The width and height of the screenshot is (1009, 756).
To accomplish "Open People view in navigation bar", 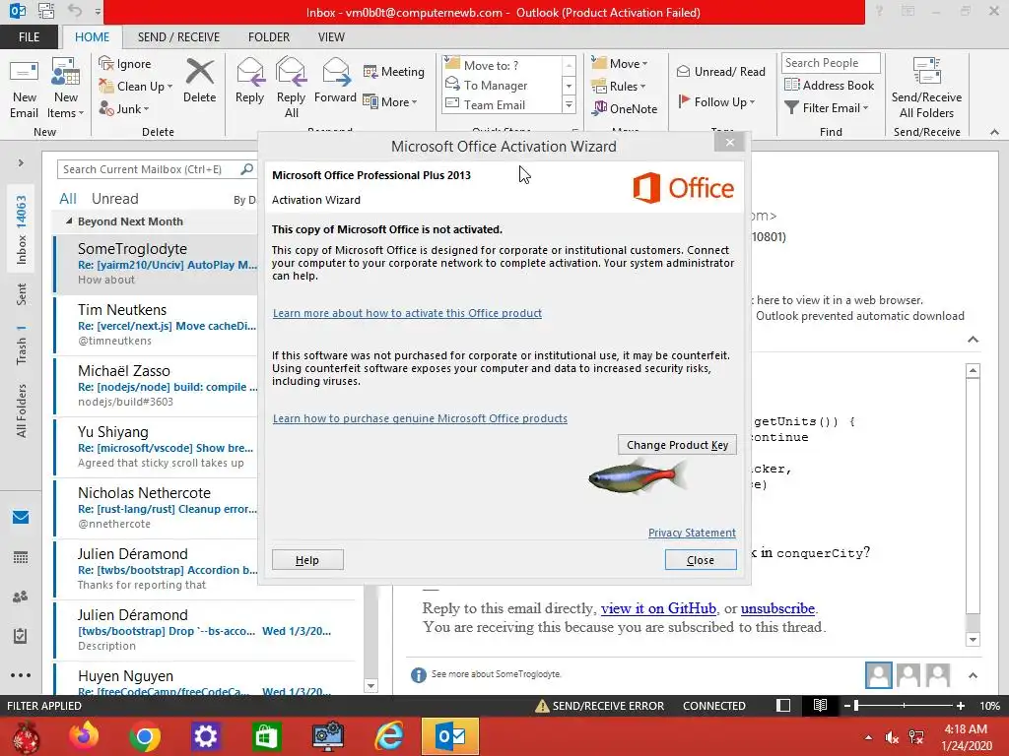I will pyautogui.click(x=21, y=597).
